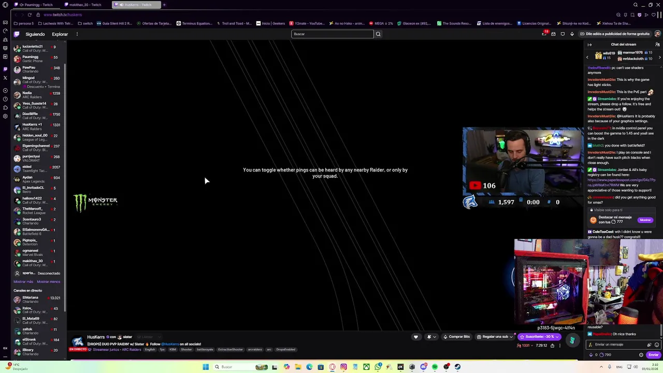Open the Steam taskbar icon

pyautogui.click(x=457, y=367)
